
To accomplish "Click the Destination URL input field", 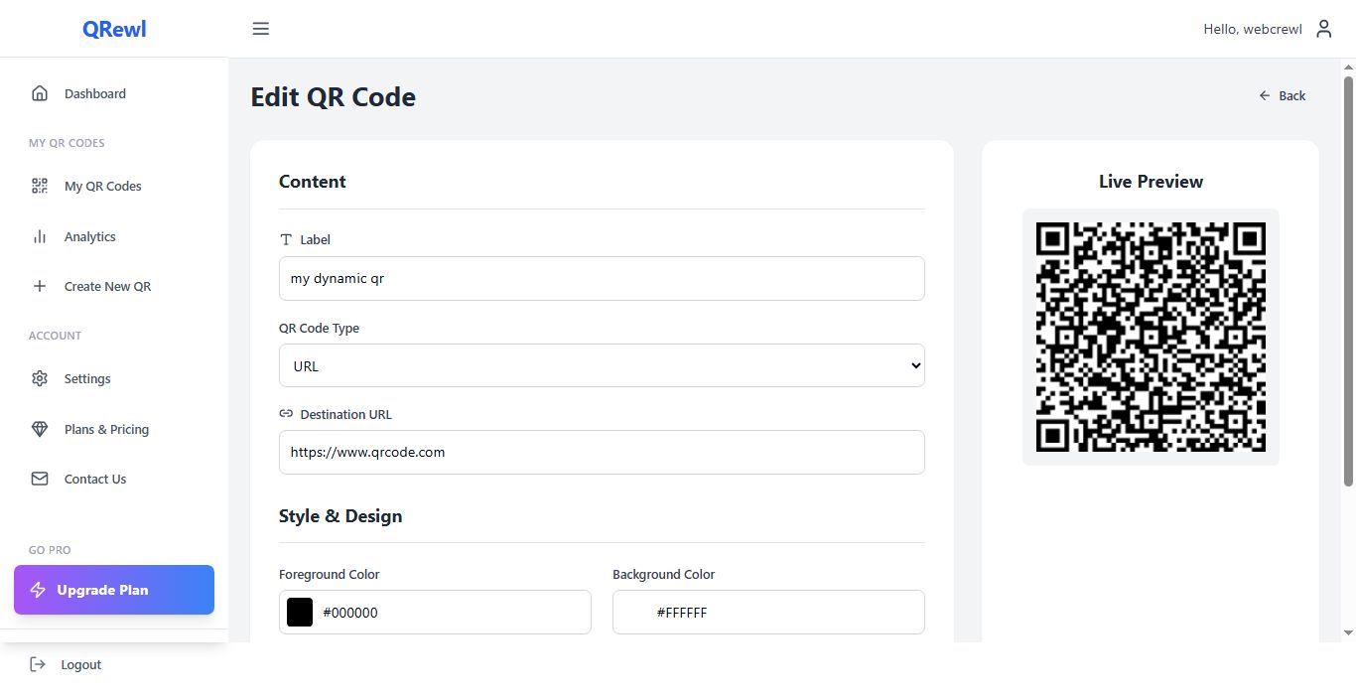I will [602, 452].
